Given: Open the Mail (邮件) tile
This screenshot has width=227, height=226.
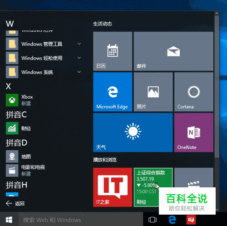Looking at the screenshot, I should (173, 51).
